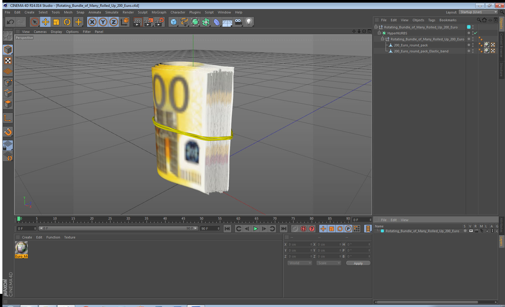Switch to Texture mode icon
The image size is (505, 307).
pyautogui.click(x=8, y=61)
